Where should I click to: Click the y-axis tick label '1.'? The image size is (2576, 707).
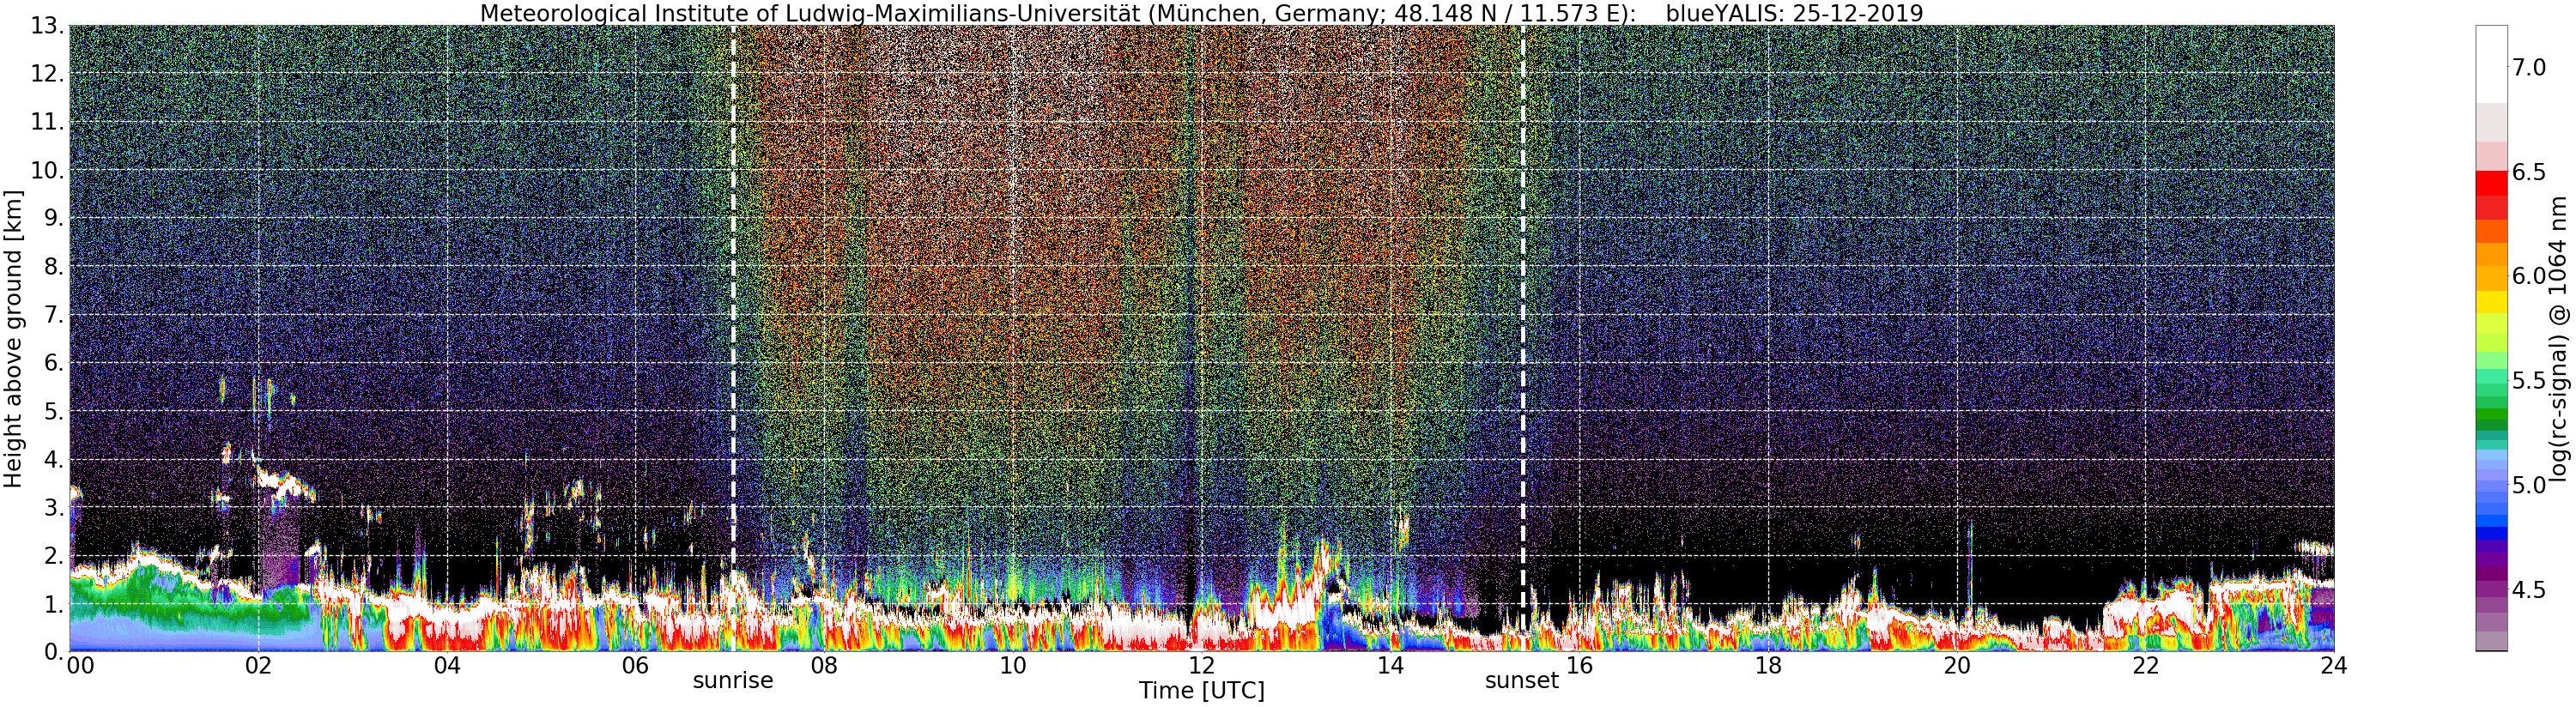(54, 604)
